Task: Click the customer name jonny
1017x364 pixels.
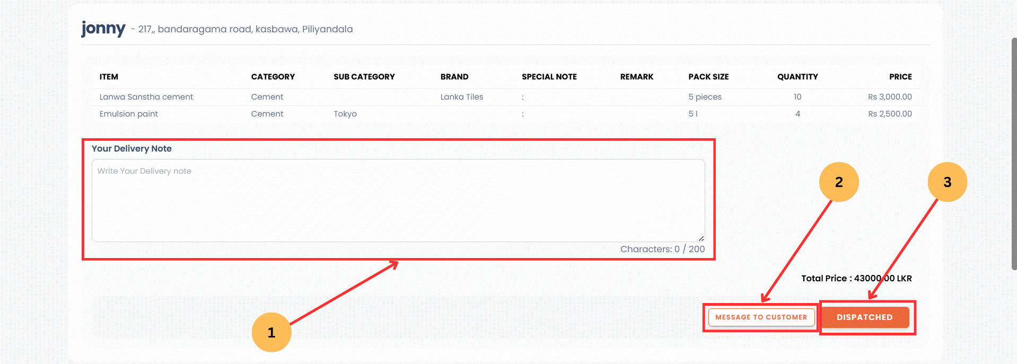Action: [x=103, y=28]
